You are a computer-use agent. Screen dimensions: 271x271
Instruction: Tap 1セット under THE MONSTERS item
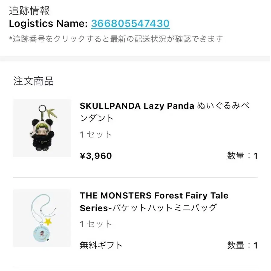click(96, 224)
